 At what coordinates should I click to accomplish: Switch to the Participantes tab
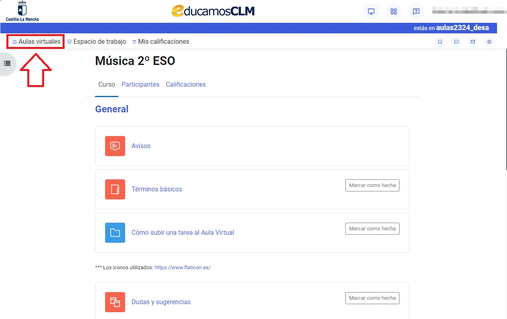pyautogui.click(x=140, y=84)
